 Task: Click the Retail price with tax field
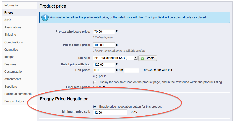coord(104,65)
